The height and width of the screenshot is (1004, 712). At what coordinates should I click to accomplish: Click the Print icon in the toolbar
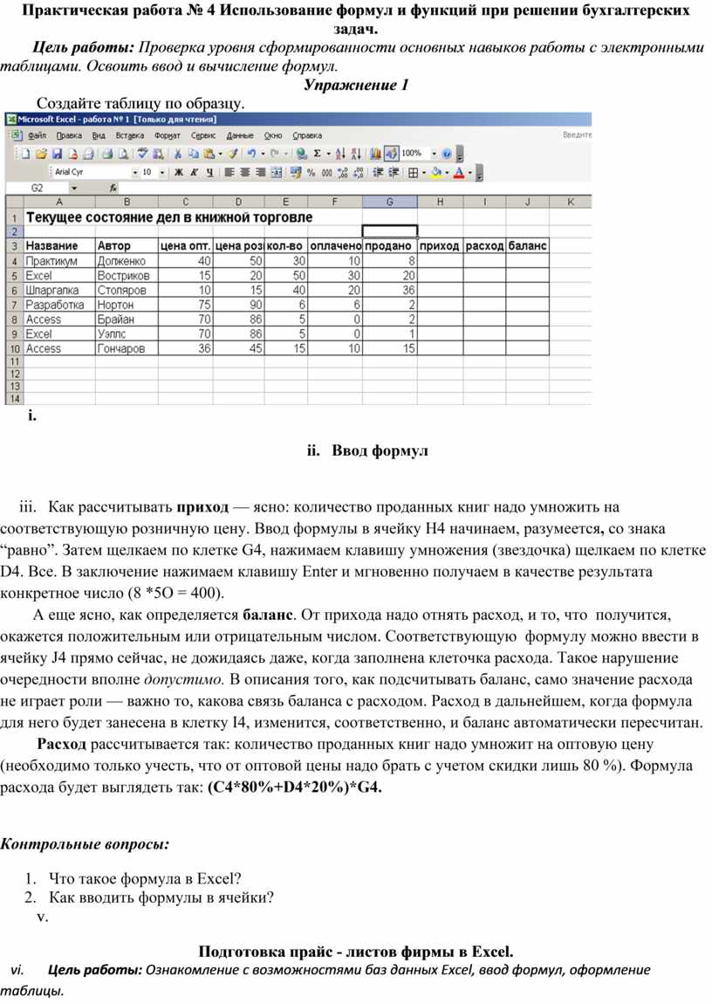pos(106,154)
